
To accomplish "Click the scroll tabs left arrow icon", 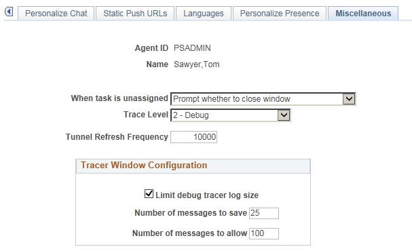I will point(9,12).
